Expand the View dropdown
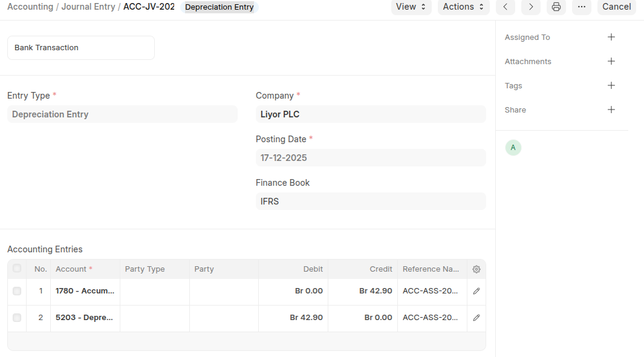The width and height of the screenshot is (644, 357). [411, 7]
